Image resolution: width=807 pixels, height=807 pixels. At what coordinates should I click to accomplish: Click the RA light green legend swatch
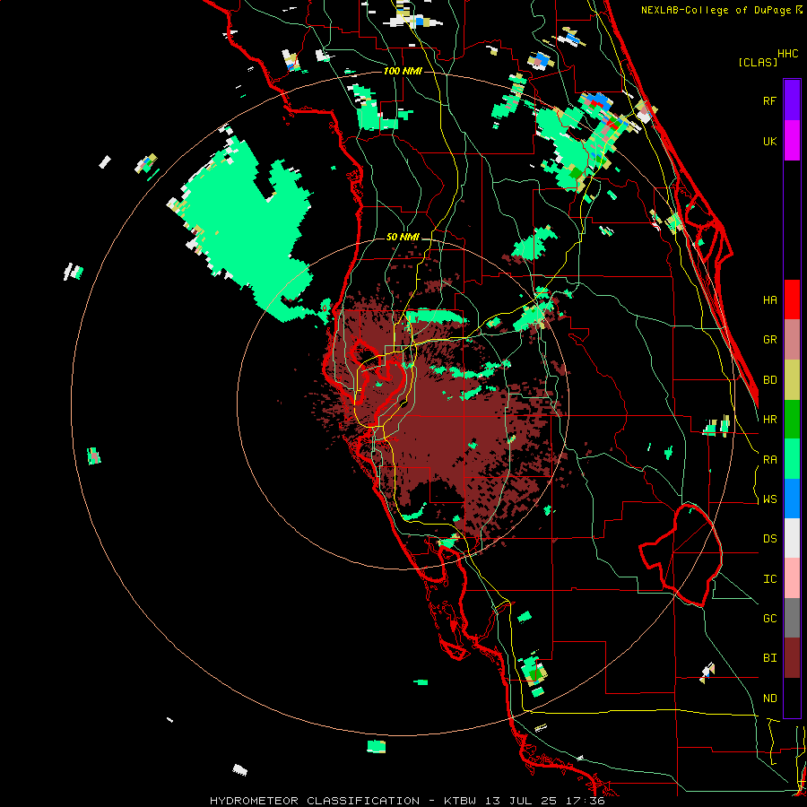coord(792,459)
